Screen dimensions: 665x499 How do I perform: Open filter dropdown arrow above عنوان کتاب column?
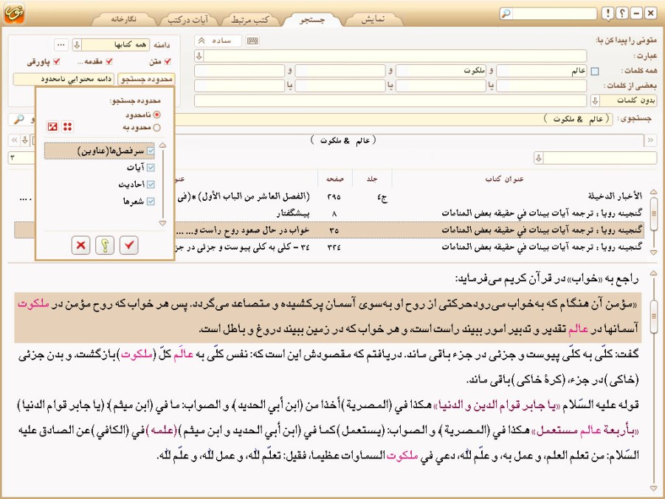(539, 158)
